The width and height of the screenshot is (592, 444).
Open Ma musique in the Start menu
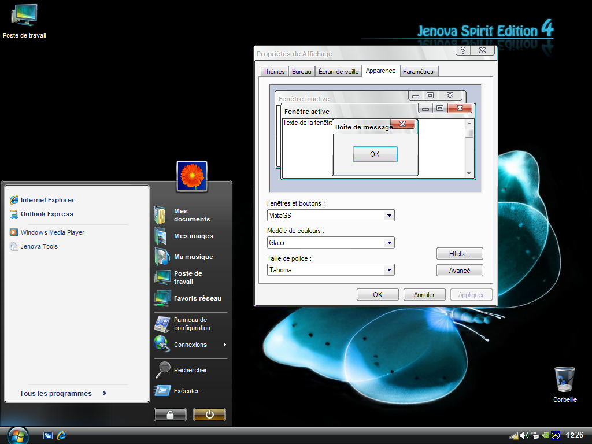point(184,257)
